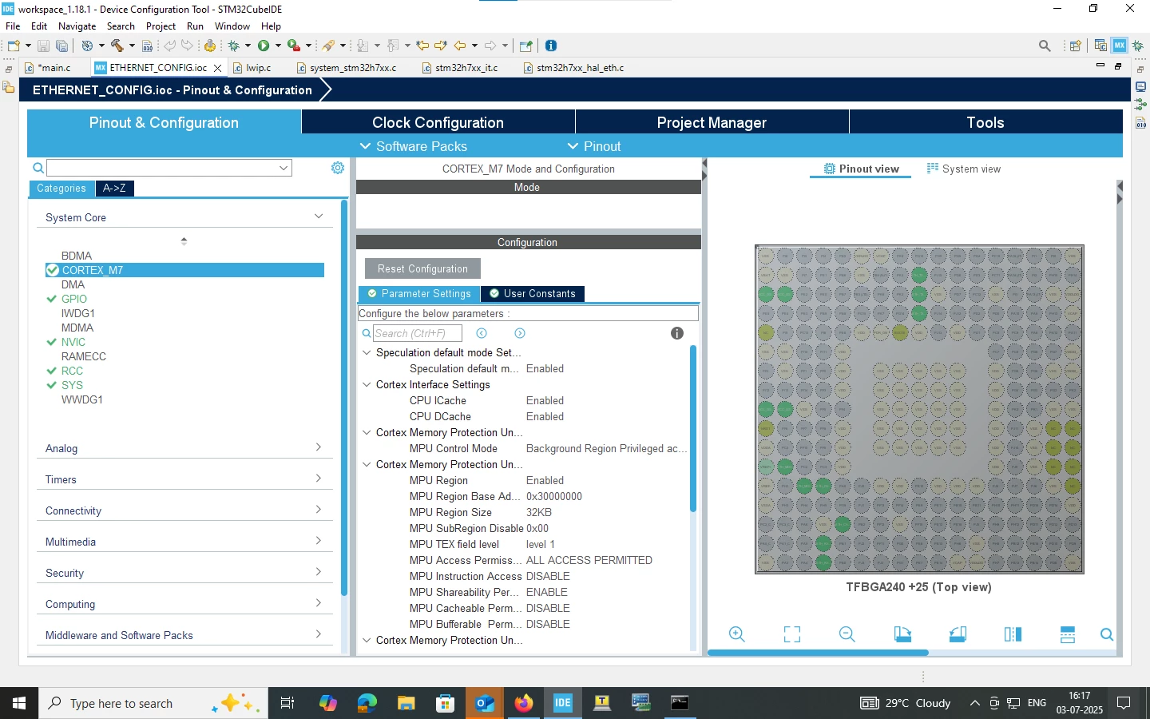Switch to Categories view
Image resolution: width=1150 pixels, height=719 pixels.
tap(61, 189)
